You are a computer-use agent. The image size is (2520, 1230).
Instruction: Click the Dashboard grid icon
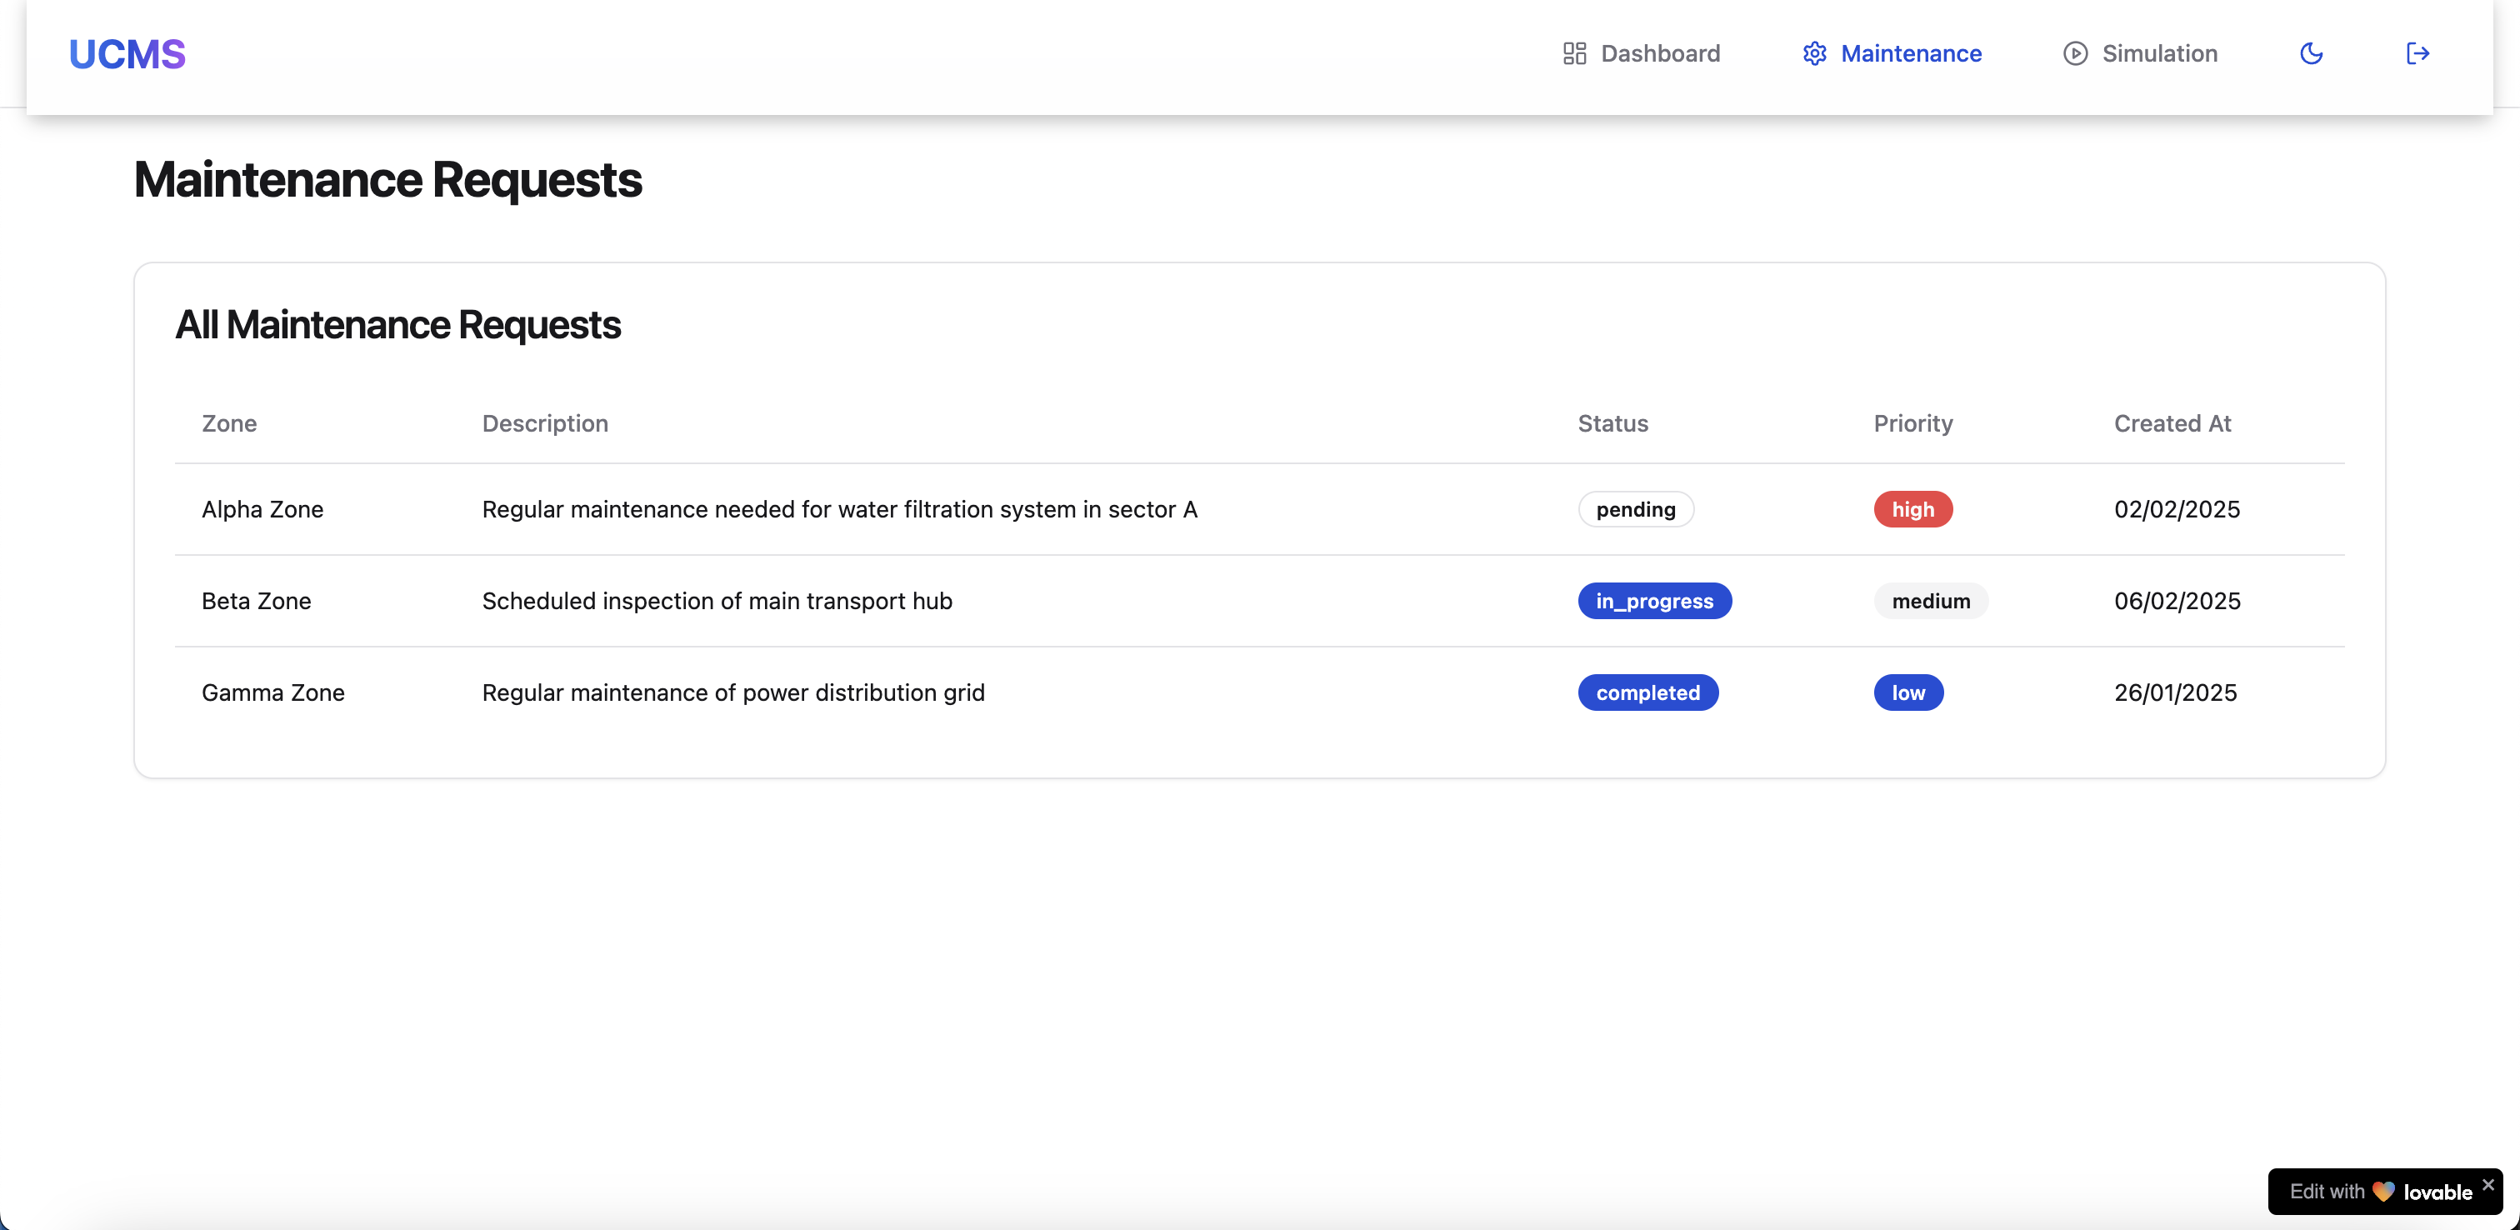click(1574, 54)
